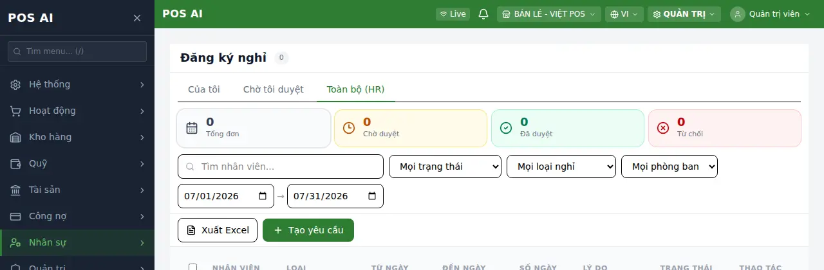The image size is (824, 270).
Task: Click the Live wifi status badge
Action: [x=453, y=14]
